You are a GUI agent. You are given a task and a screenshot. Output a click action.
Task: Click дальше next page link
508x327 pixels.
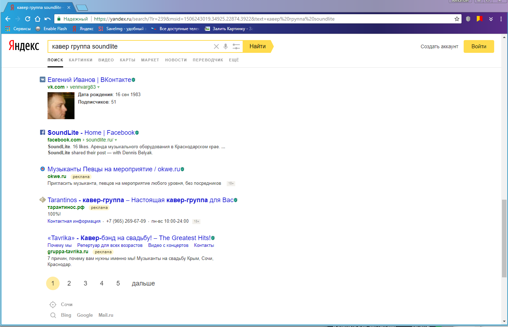[x=143, y=283]
